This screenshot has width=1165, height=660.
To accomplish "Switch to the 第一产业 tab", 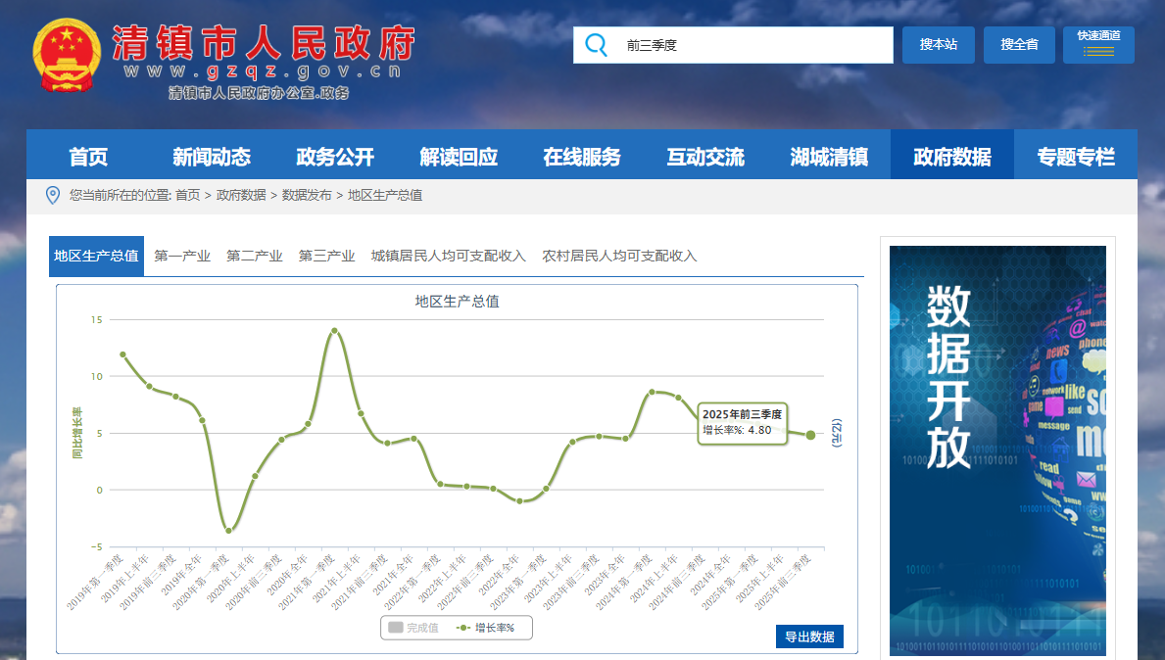I will [182, 257].
